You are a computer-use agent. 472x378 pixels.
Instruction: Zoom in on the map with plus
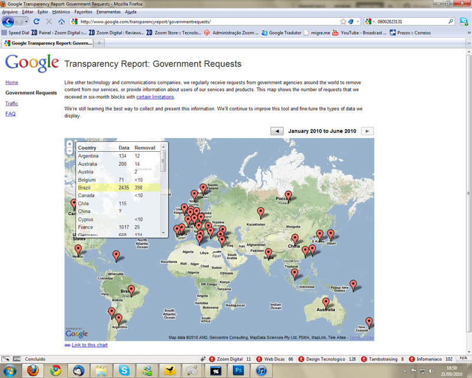(x=70, y=144)
